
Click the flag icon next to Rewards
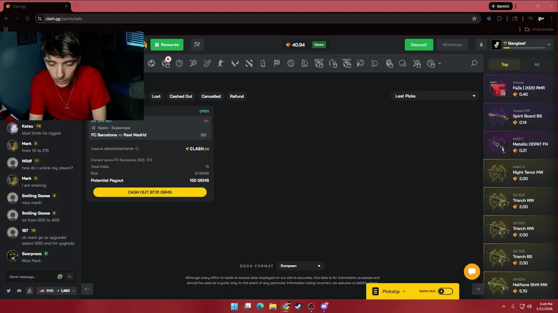click(197, 44)
